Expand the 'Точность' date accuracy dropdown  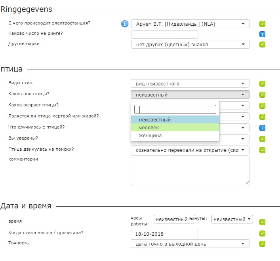point(190,244)
